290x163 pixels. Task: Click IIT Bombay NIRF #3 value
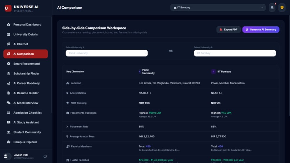216,103
